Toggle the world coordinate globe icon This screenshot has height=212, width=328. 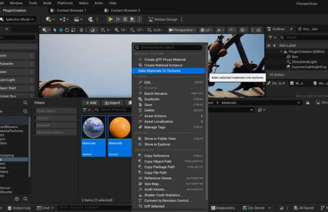[x=81, y=30]
